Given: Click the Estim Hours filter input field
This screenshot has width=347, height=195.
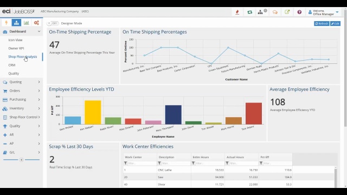Looking at the screenshot, I should coord(210,163).
